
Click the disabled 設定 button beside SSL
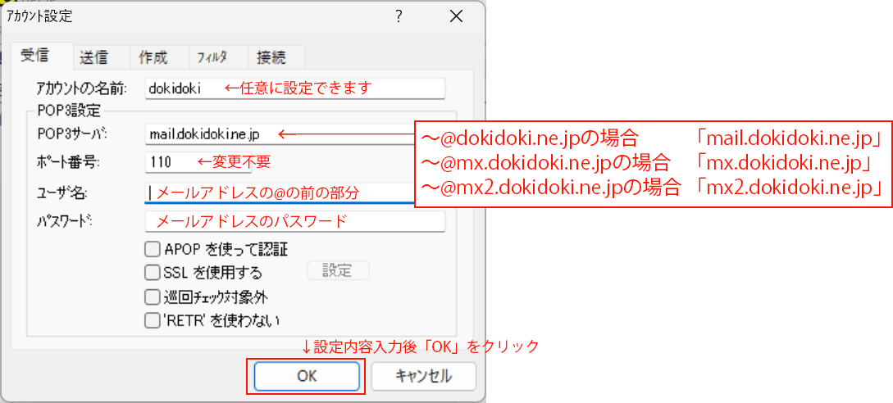(339, 270)
